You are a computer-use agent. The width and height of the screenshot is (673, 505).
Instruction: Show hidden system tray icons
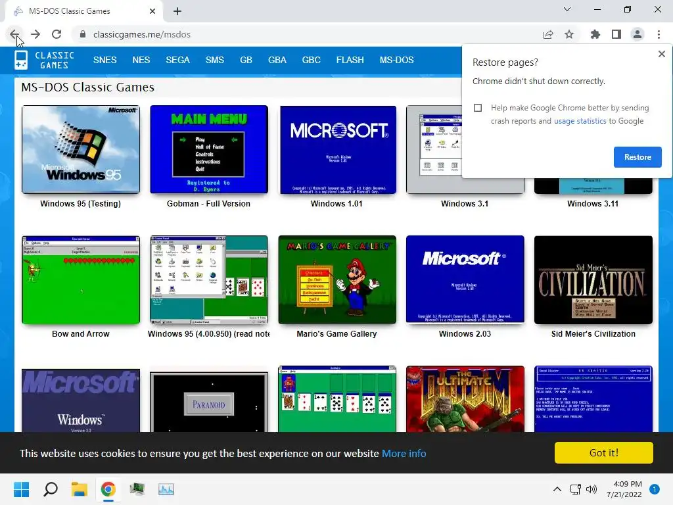pyautogui.click(x=557, y=489)
